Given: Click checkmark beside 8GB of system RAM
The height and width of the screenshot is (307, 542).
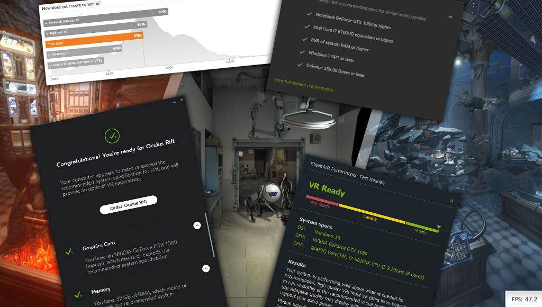Looking at the screenshot, I should [x=304, y=39].
